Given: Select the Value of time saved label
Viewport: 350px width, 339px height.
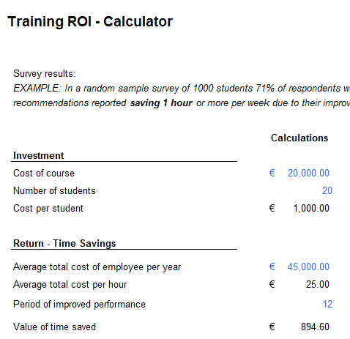Looking at the screenshot, I should tap(54, 327).
